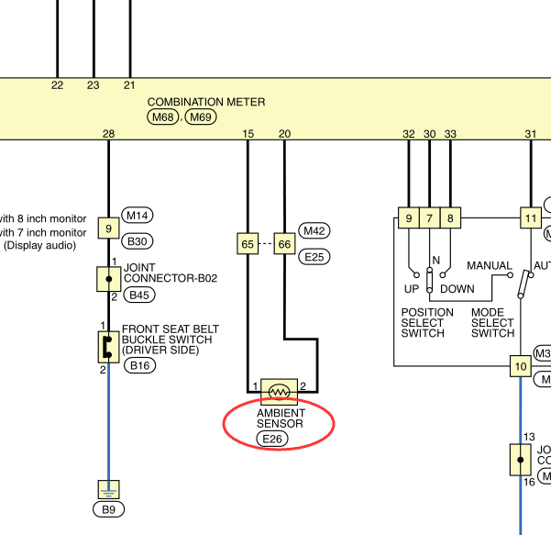
Task: Click terminal box 11
Action: tap(531, 217)
